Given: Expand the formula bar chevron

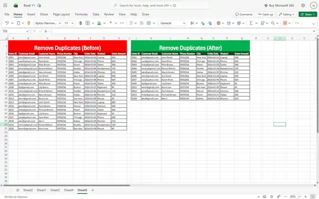Looking at the screenshot, I should tap(314, 31).
